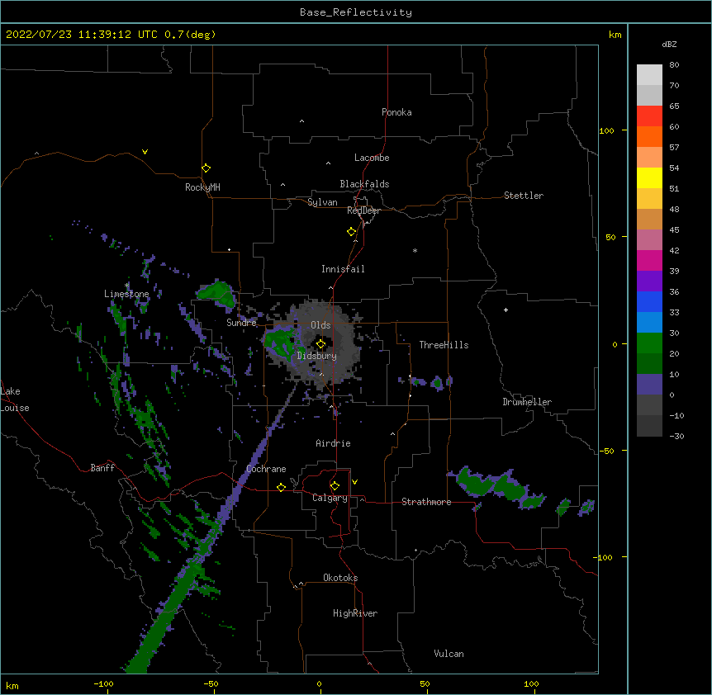Click the HighRiver city label
Viewport: 712px width, 695px height.
click(355, 613)
